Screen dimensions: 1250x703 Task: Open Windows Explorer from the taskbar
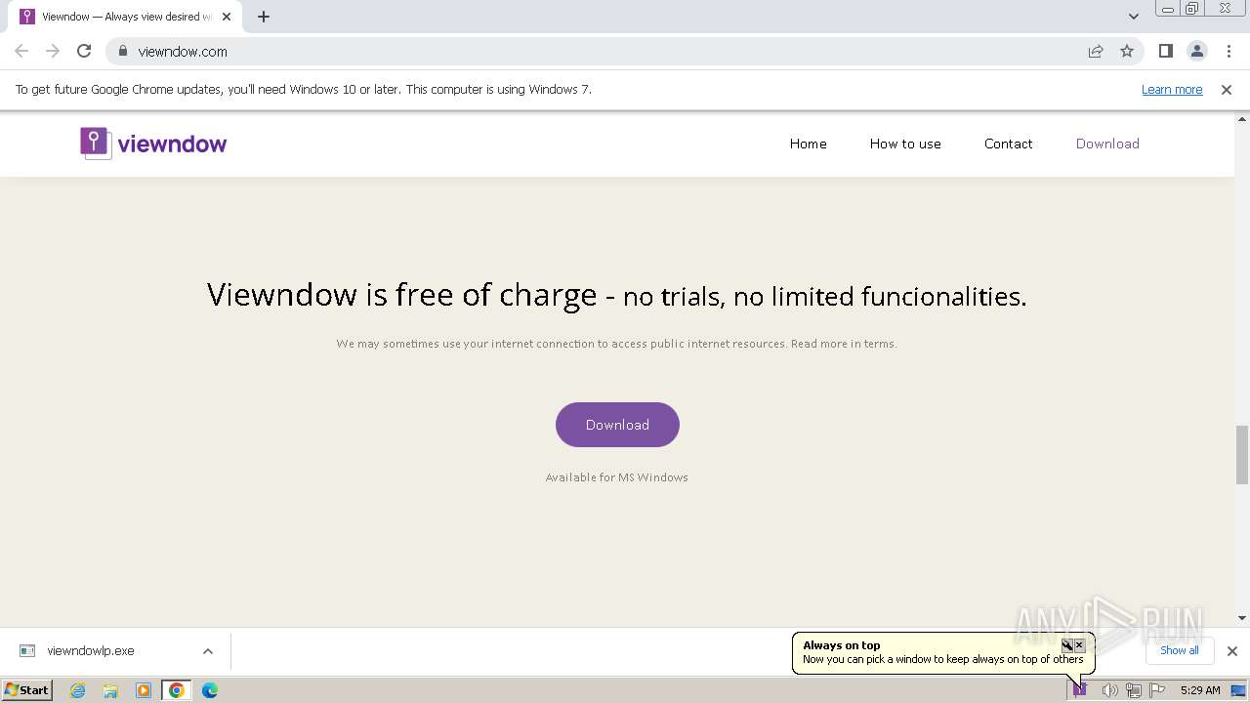point(110,690)
